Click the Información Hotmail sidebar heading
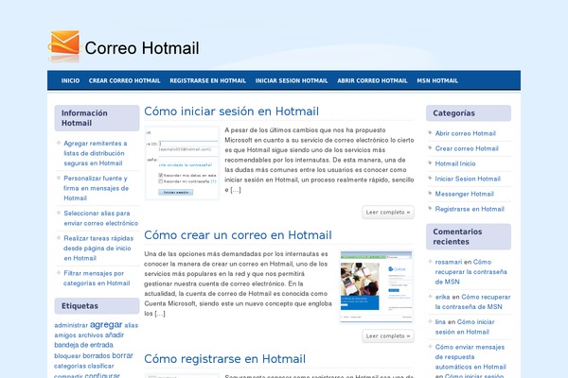568x378 pixels. (98, 118)
